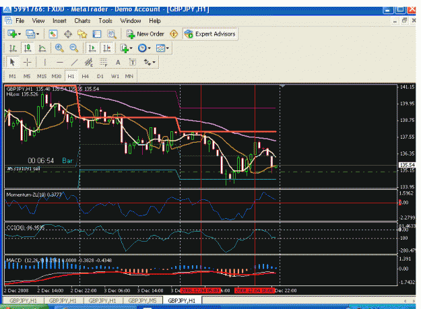
Task: Open the File menu
Action: (20, 21)
